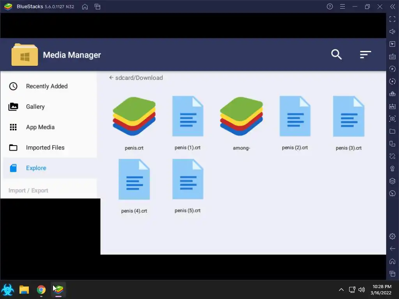Viewport: 399px width, 299px height.
Task: Select the penis.crt file
Action: (x=134, y=123)
